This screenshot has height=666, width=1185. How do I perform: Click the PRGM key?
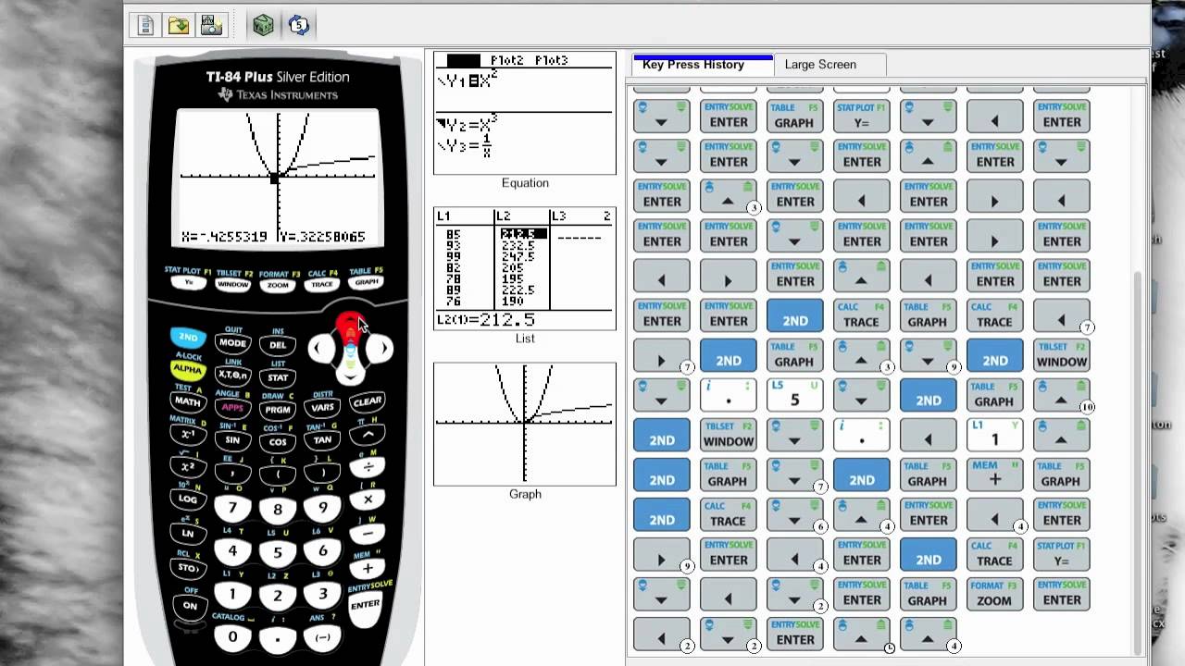click(278, 410)
